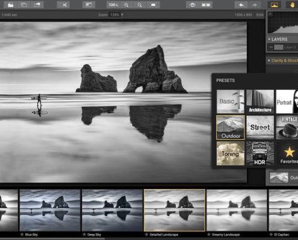Click the share arrow toolbar icon
298x240 pixels.
37,5
